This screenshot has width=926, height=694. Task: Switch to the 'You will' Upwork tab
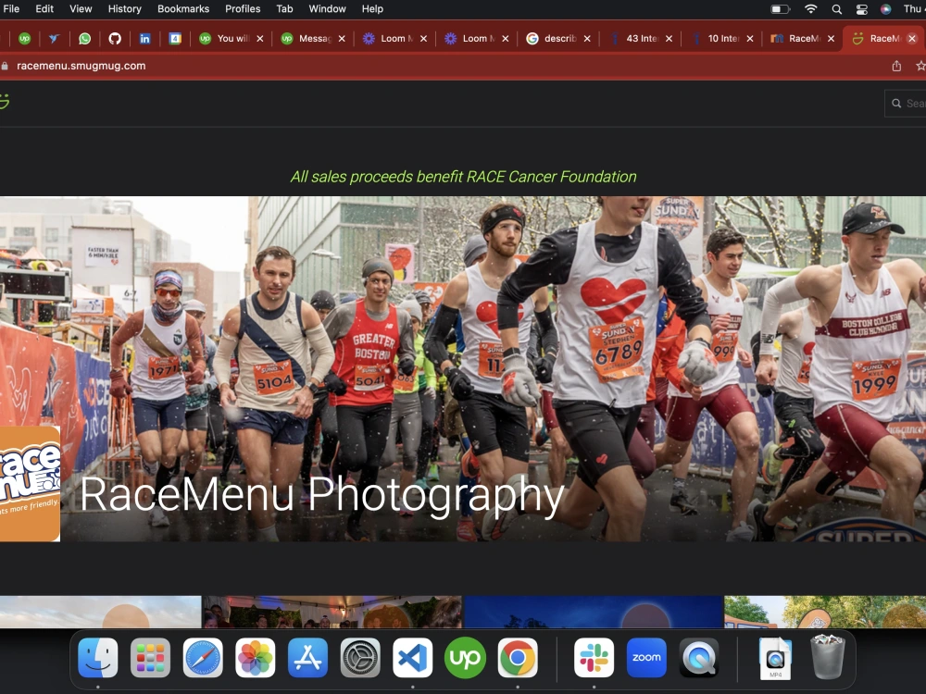231,38
